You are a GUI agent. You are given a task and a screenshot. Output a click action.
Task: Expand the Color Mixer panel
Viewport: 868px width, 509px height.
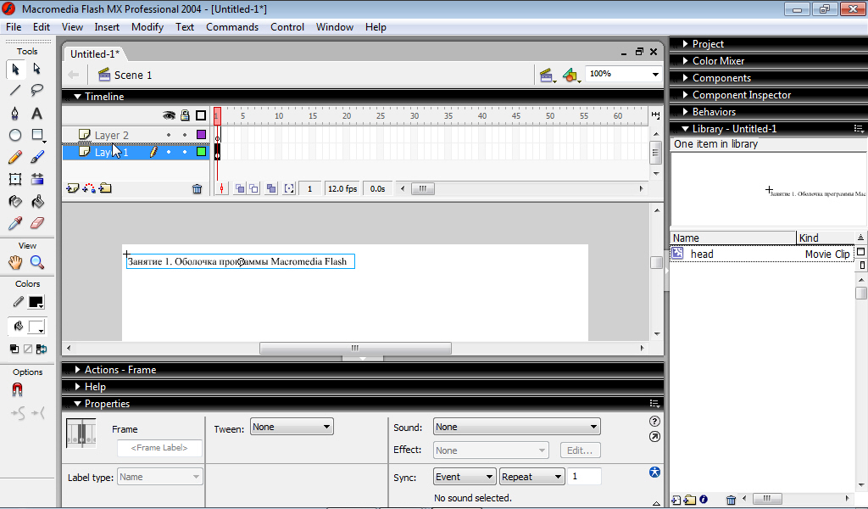pos(685,61)
